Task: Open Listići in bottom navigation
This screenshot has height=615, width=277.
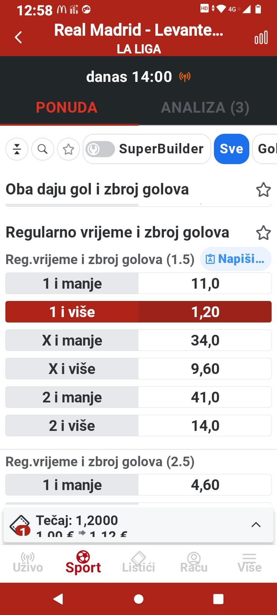Action: (138, 563)
